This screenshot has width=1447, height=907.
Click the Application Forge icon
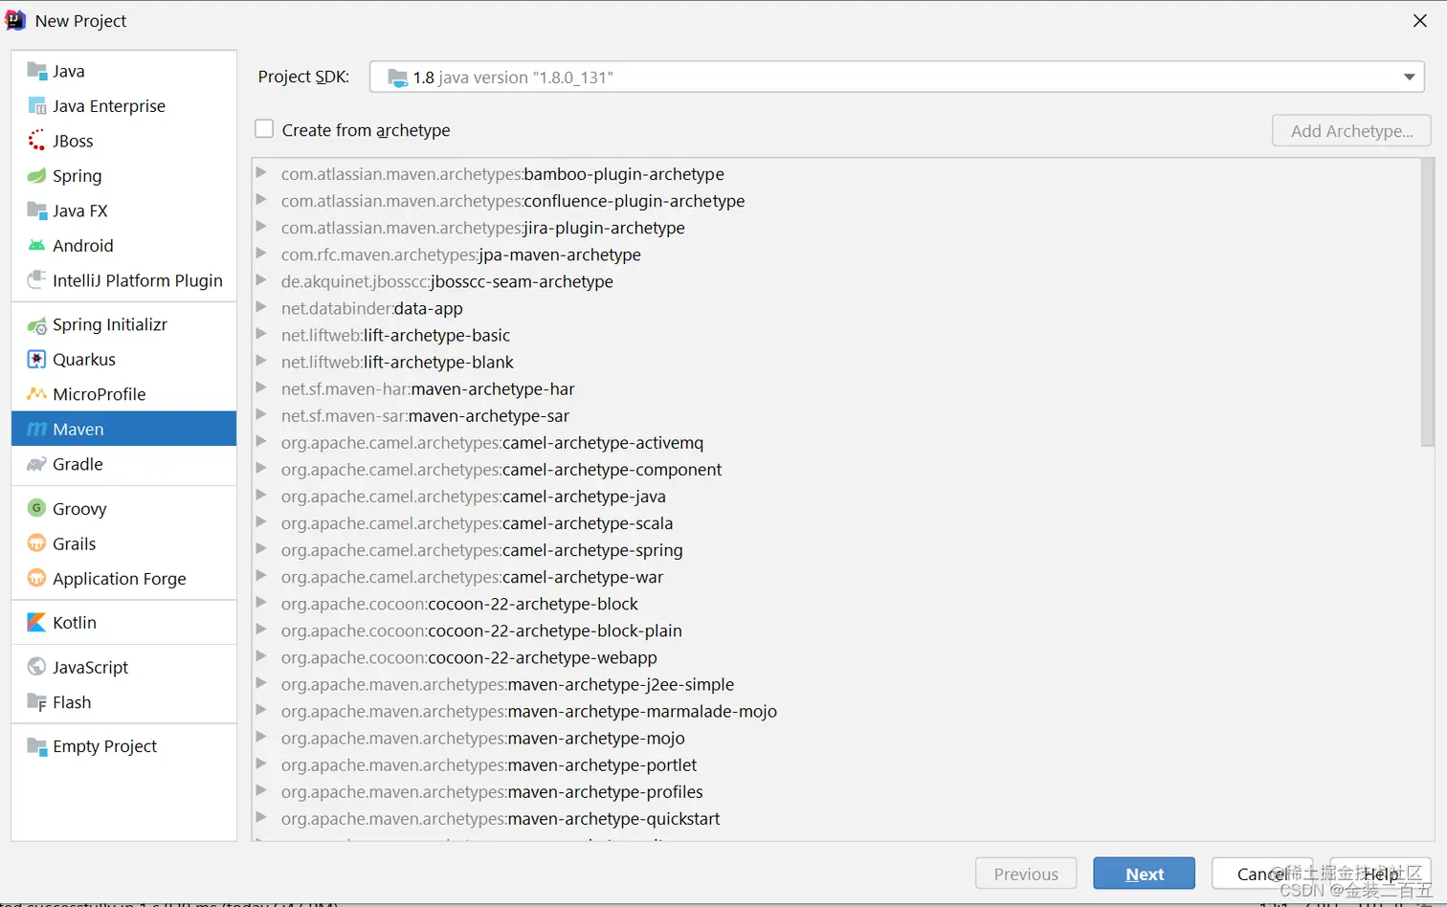pos(36,578)
